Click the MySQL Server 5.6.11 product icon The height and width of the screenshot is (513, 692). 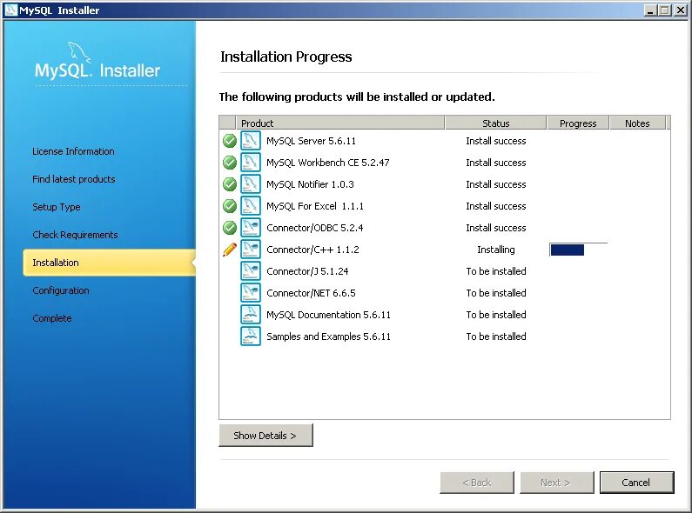[x=250, y=141]
